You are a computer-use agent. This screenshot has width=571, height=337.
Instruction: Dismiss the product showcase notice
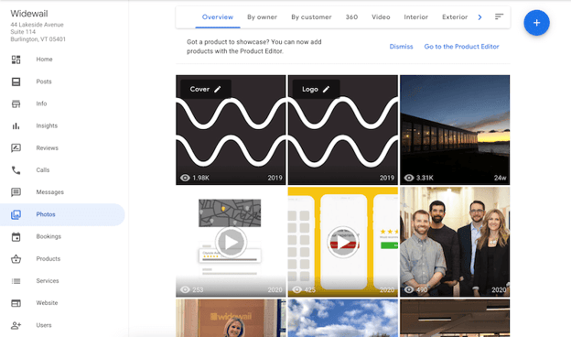coord(401,47)
